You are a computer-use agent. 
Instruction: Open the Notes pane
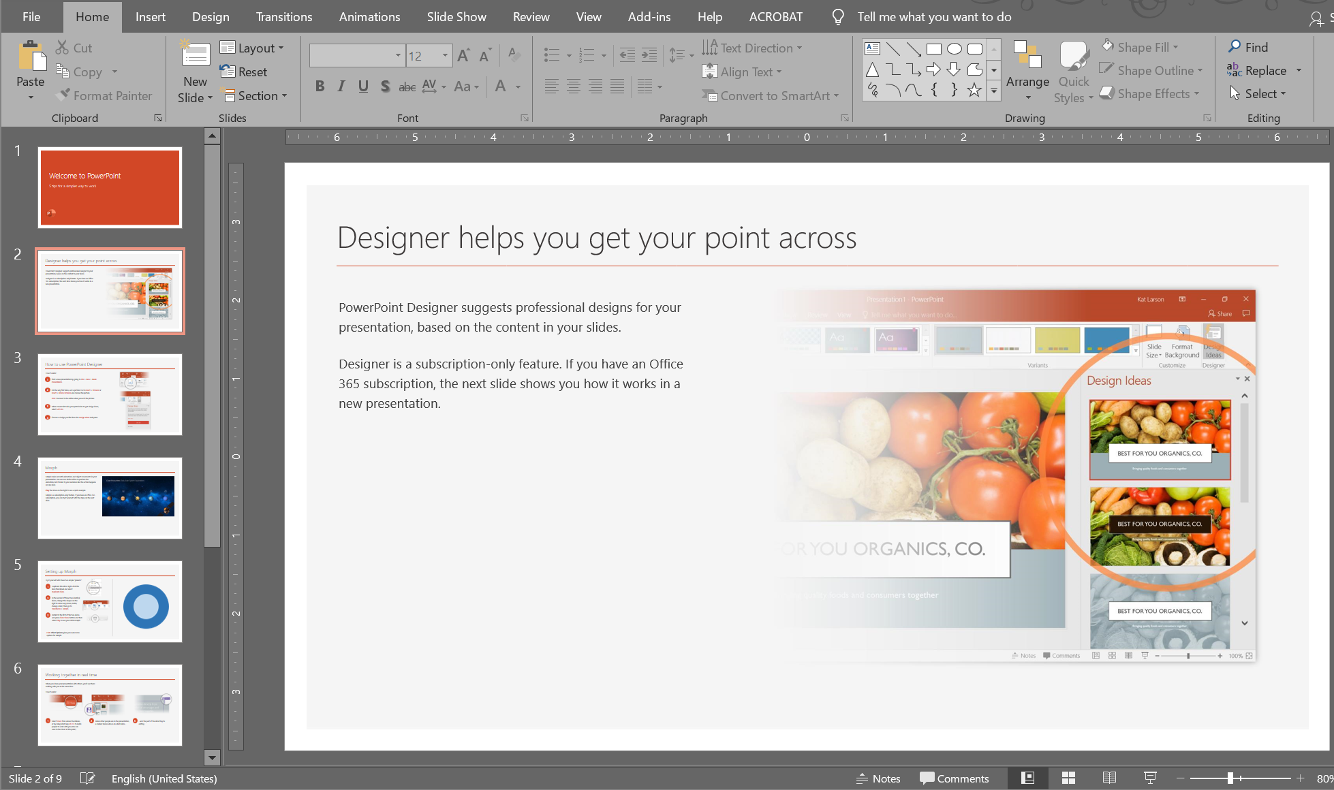tap(878, 778)
